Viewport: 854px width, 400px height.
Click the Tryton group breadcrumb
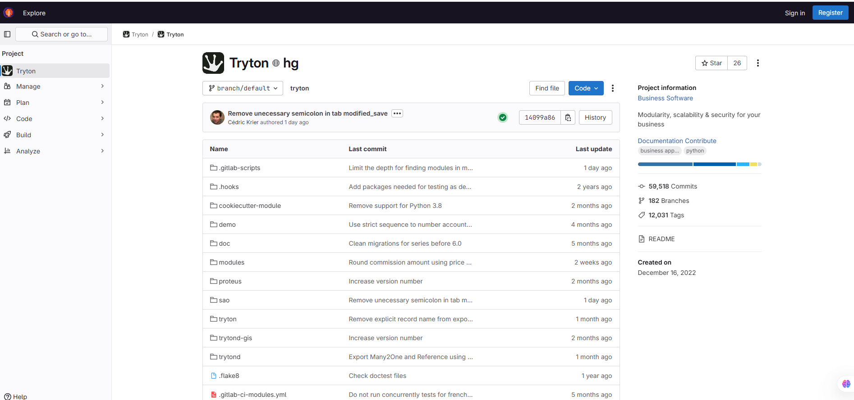click(x=136, y=35)
